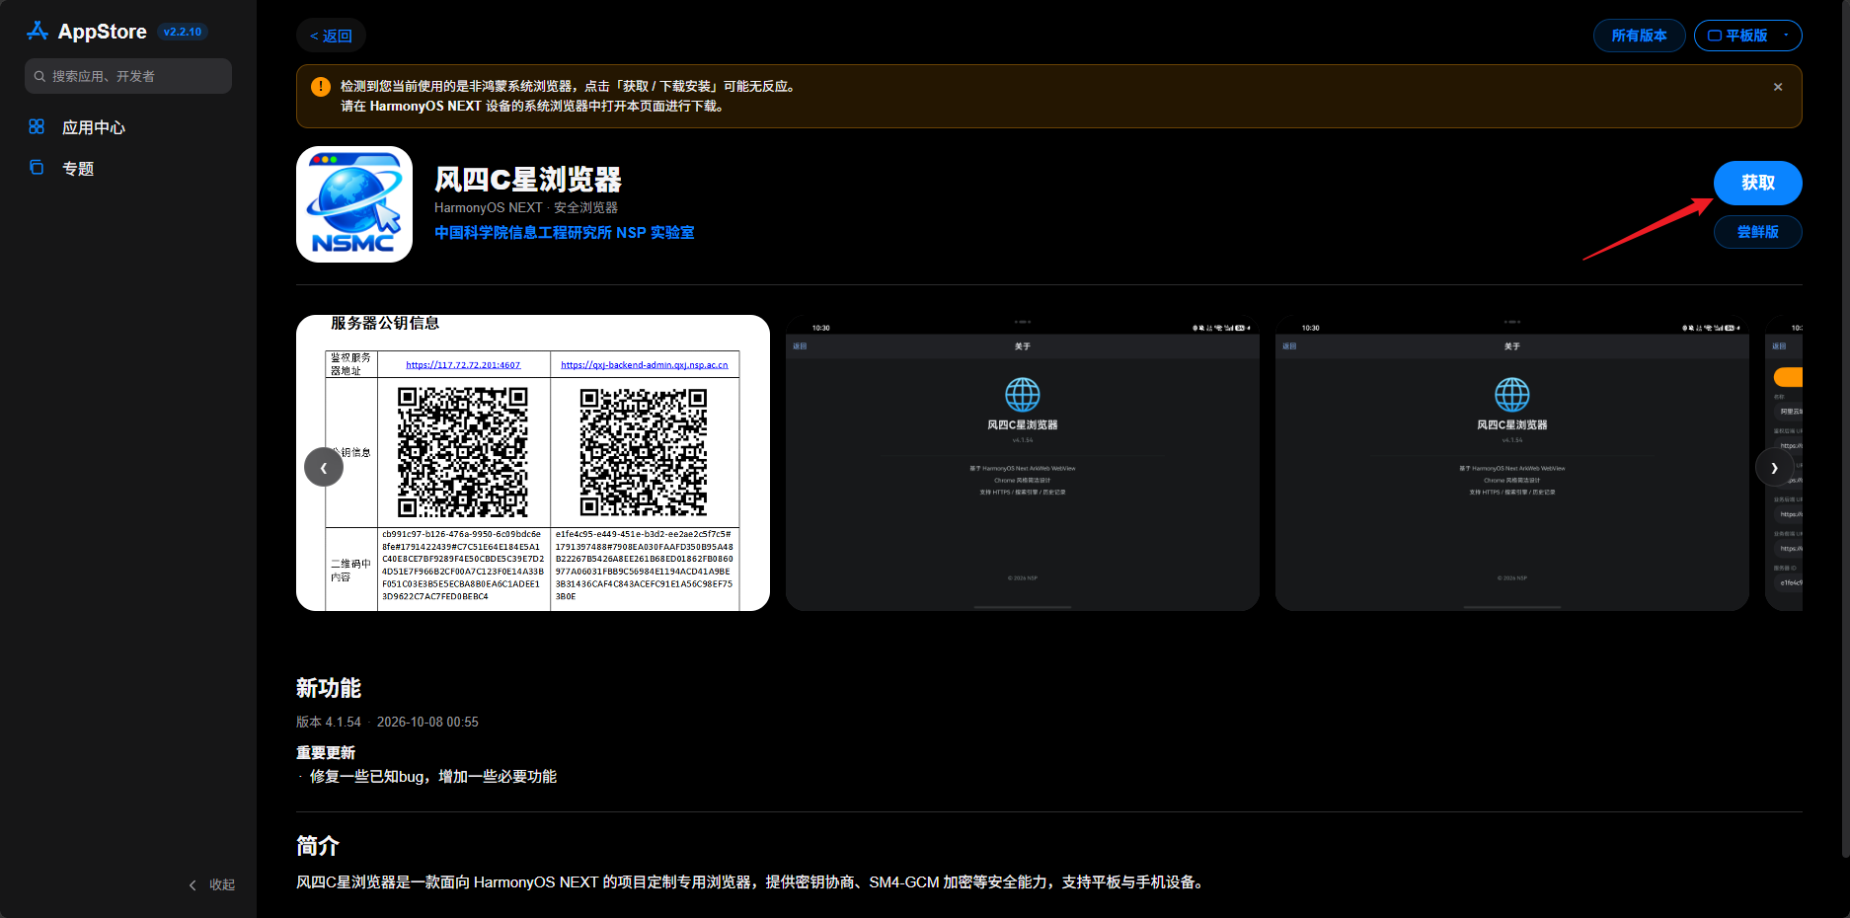Click the release date 2026-10-08 00:55
Image resolution: width=1850 pixels, height=918 pixels.
click(427, 722)
